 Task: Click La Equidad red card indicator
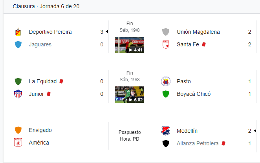[61, 81]
